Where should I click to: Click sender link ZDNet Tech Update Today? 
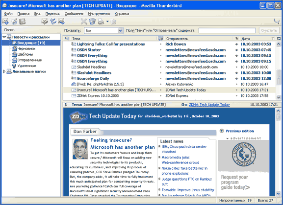(209, 105)
